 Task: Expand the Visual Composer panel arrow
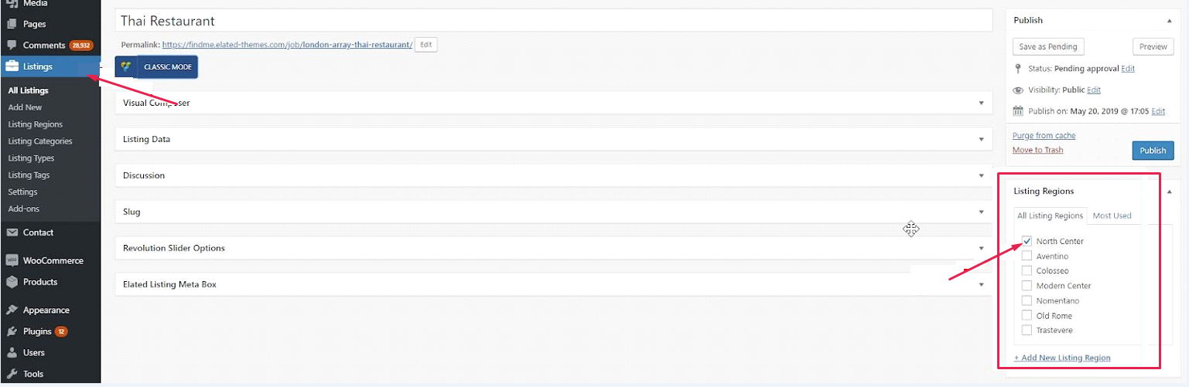pyautogui.click(x=981, y=103)
